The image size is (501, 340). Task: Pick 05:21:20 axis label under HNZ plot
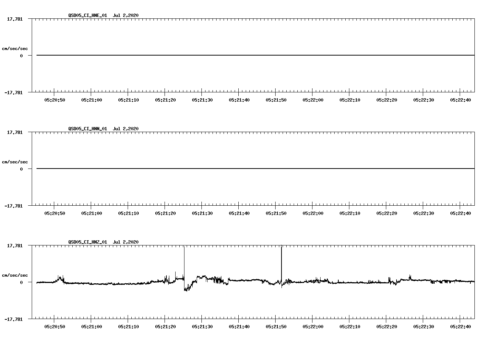click(165, 327)
